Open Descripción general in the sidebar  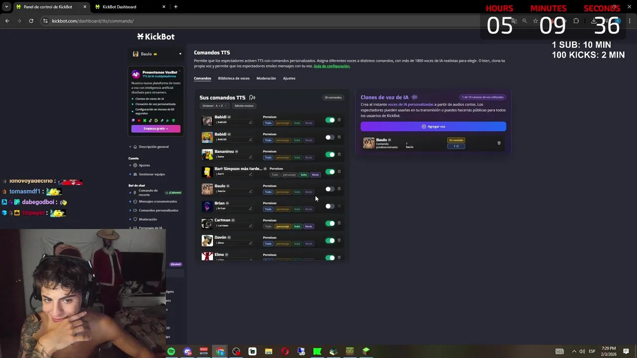click(154, 147)
